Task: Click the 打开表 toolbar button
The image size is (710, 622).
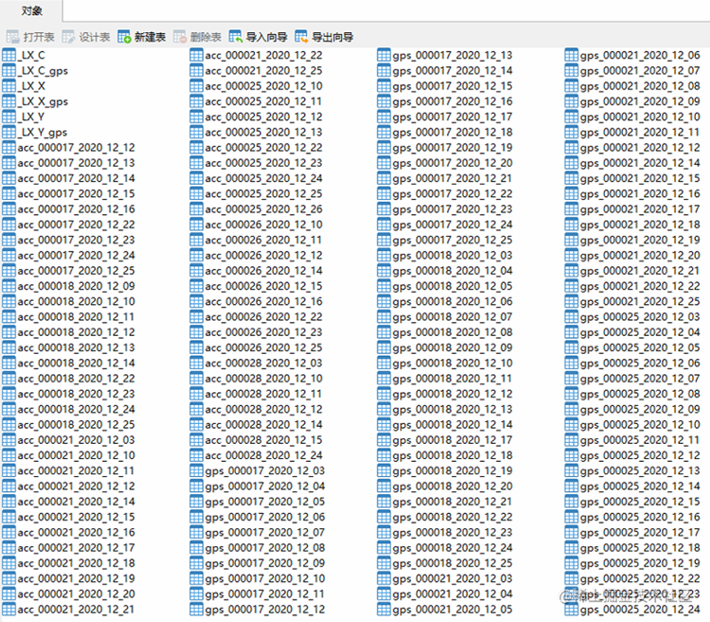Action: coord(30,37)
